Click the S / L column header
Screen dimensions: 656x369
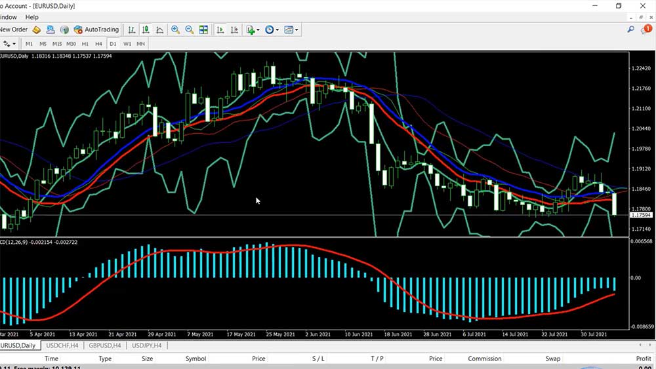[318, 359]
